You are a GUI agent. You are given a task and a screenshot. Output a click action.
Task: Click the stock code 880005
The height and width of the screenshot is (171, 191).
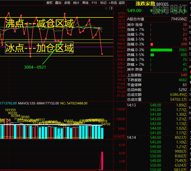tap(162, 4)
